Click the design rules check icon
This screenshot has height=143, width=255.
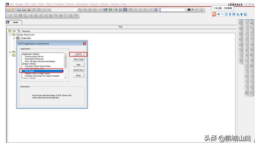pos(115,10)
